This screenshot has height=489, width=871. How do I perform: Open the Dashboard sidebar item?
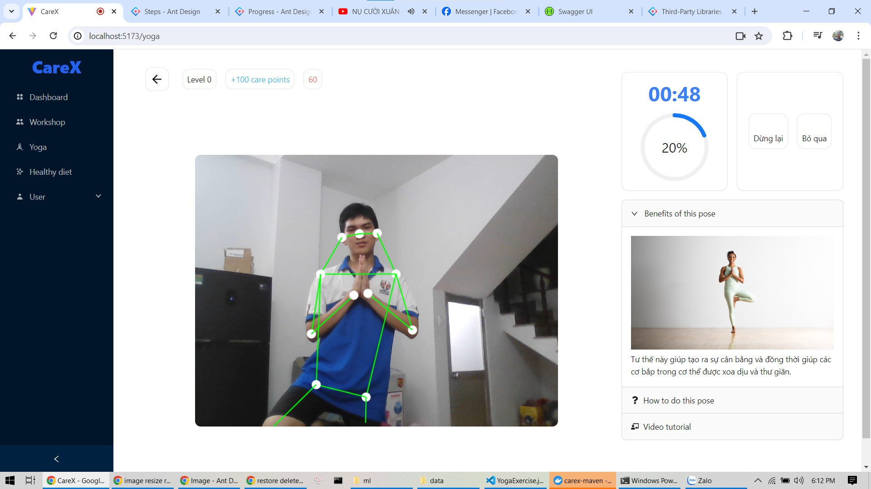click(x=48, y=97)
